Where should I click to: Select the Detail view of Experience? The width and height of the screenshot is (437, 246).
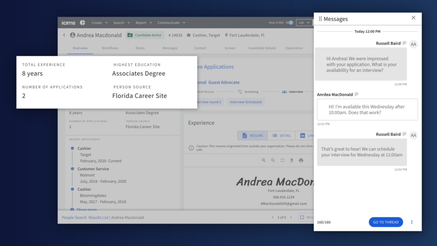[x=281, y=136]
